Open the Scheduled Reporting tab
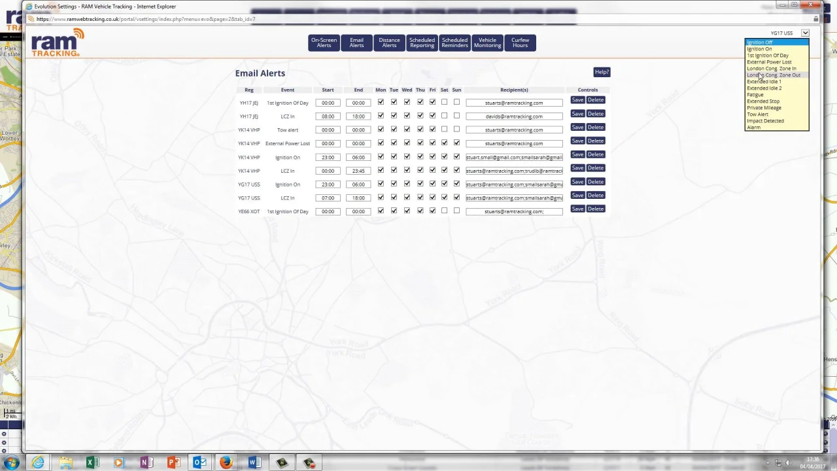Image resolution: width=837 pixels, height=471 pixels. coord(422,43)
